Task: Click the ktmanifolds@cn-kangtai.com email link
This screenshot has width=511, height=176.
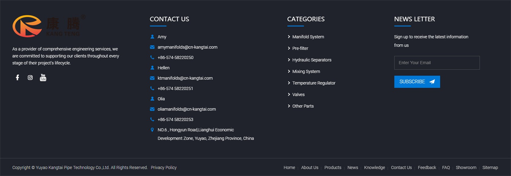Action: 185,78
